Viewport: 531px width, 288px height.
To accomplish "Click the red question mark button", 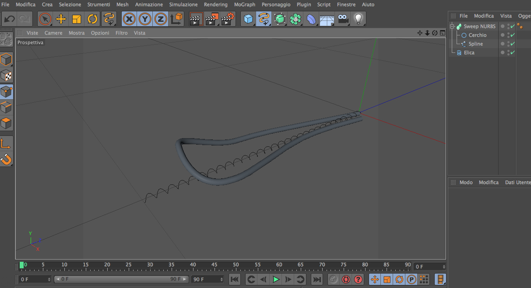I will [x=358, y=279].
